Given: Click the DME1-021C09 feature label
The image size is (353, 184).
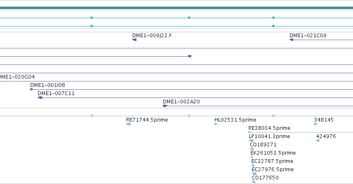Looking at the screenshot, I should pos(308,36).
